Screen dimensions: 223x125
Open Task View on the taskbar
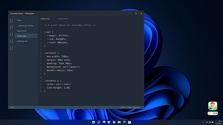(104, 122)
